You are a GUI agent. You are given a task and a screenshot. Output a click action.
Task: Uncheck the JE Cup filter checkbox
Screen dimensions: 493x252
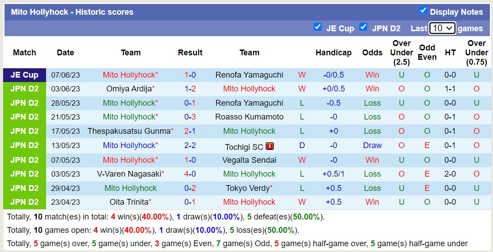318,27
